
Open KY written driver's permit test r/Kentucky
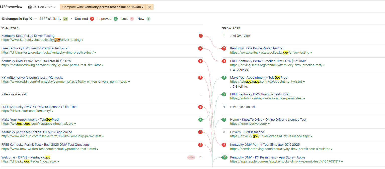click(32, 78)
